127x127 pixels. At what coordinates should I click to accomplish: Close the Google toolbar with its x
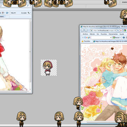pyautogui.click(x=83, y=37)
